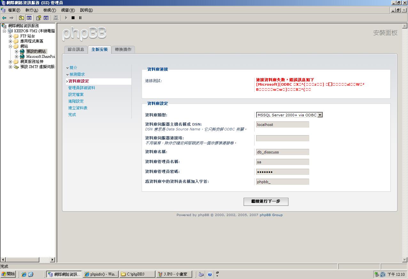
Task: Switch to the phpinfo() taskbar window
Action: pyautogui.click(x=100, y=274)
